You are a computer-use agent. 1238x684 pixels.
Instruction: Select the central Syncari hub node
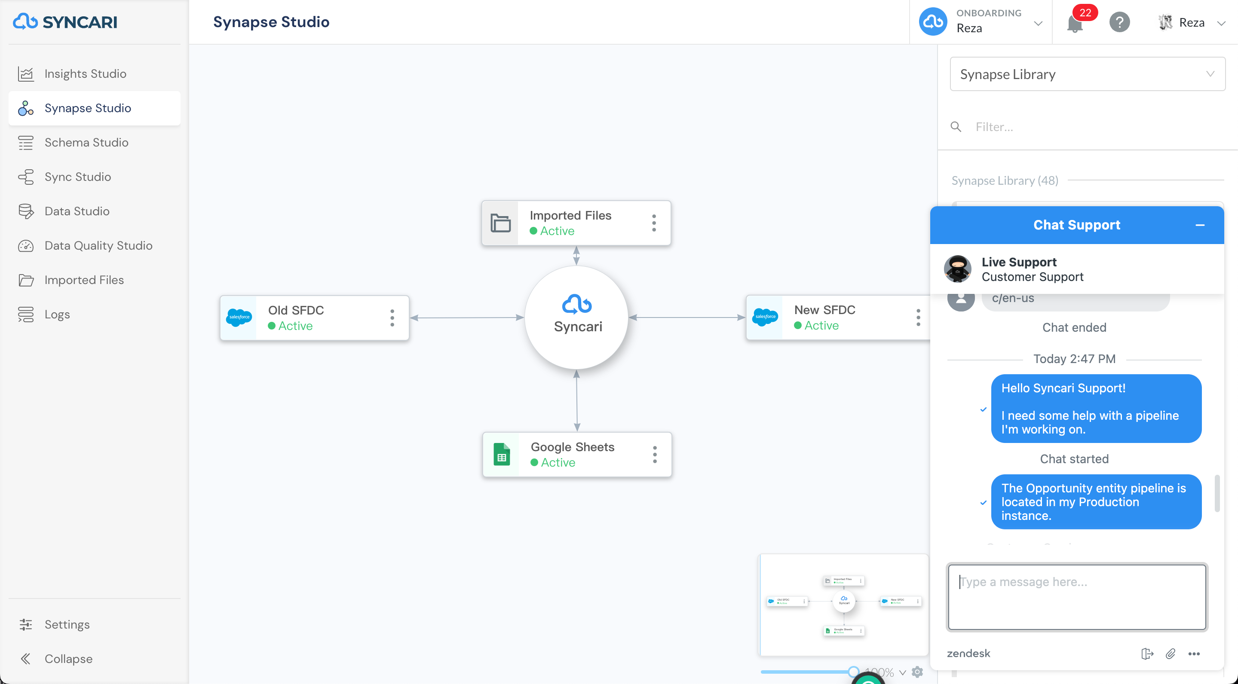click(577, 318)
